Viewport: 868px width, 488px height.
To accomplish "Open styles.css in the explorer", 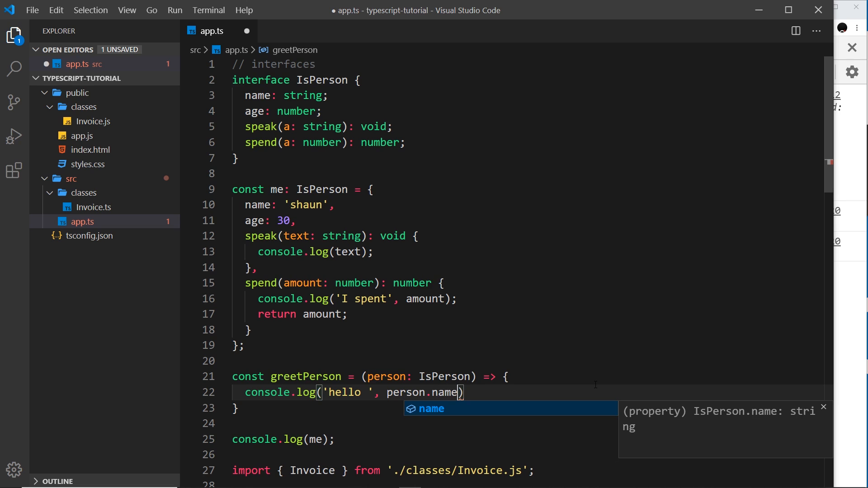I will click(88, 164).
